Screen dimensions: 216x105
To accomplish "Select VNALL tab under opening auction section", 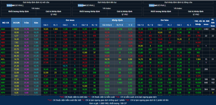I will [x=21, y=5].
